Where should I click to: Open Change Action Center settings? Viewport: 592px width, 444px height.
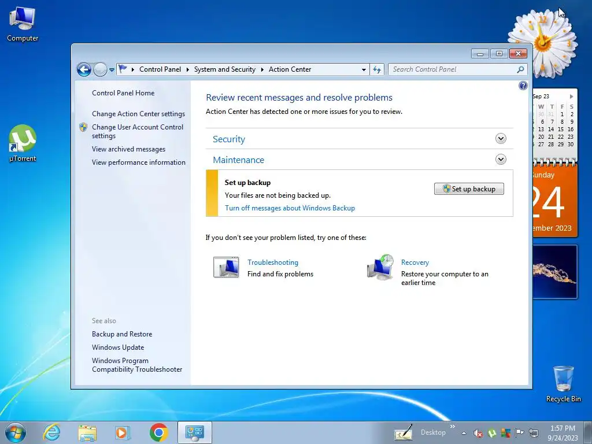click(139, 114)
